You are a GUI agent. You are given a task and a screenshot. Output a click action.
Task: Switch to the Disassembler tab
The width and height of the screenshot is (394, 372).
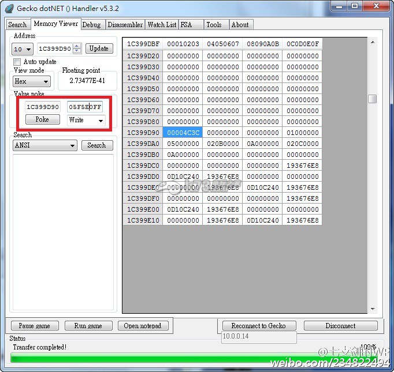click(125, 25)
